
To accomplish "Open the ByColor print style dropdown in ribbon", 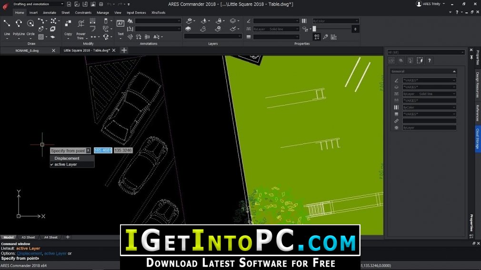I will pyautogui.click(x=335, y=21).
